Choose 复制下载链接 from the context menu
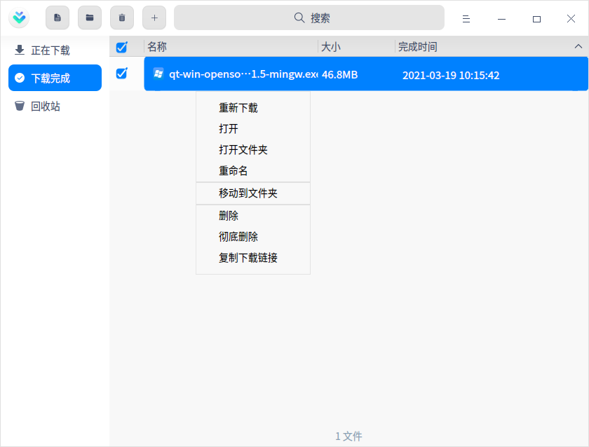Image resolution: width=589 pixels, height=447 pixels. click(253, 258)
